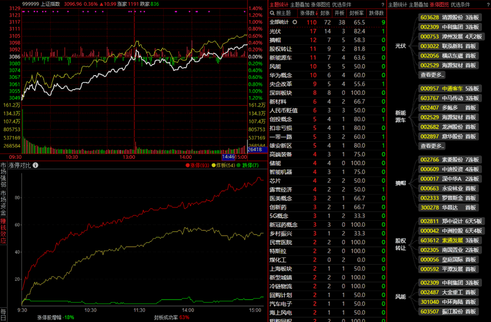The width and height of the screenshot is (491, 322).
Task: Open stock chip 002487 大金重工
Action: [x=448, y=292]
